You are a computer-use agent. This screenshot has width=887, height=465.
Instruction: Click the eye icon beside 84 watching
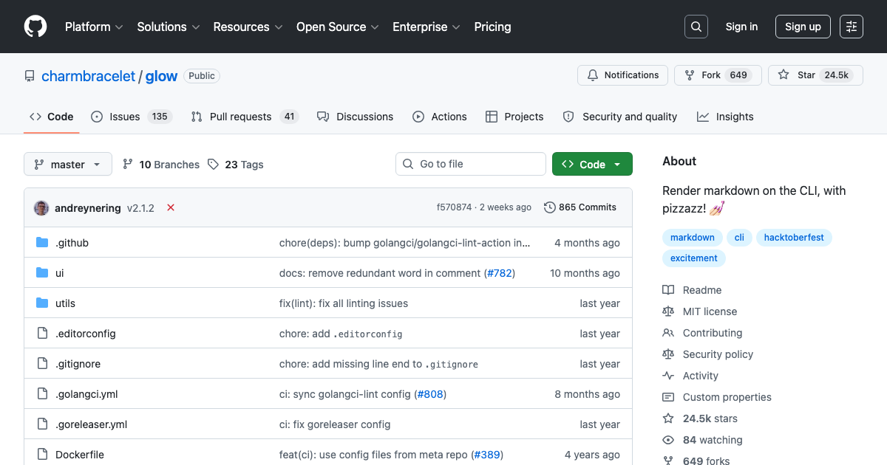[x=668, y=440]
